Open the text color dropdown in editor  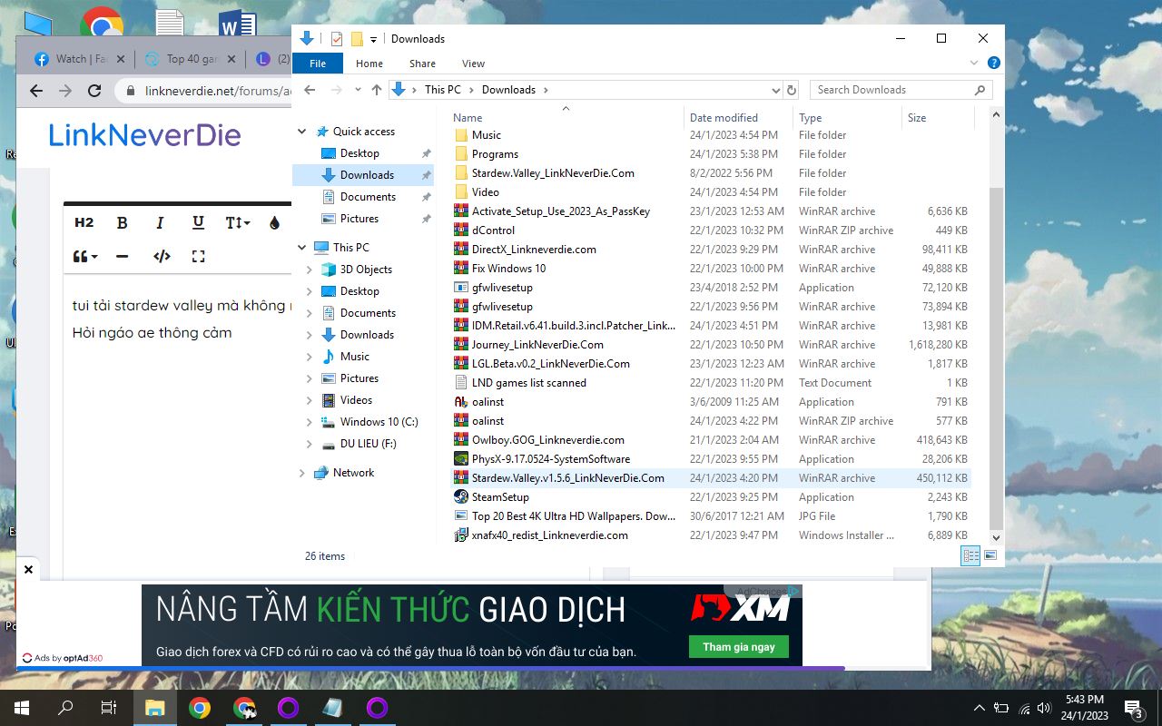pos(274,222)
